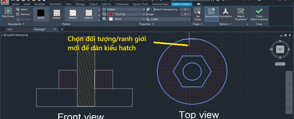The height and width of the screenshot is (119, 294).
Task: Toggle the Annotative hatch option
Action: [x=225, y=13]
